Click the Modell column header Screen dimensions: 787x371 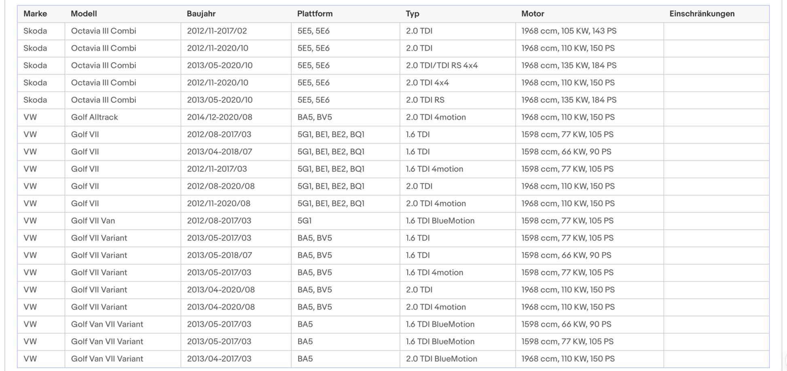[x=84, y=14]
